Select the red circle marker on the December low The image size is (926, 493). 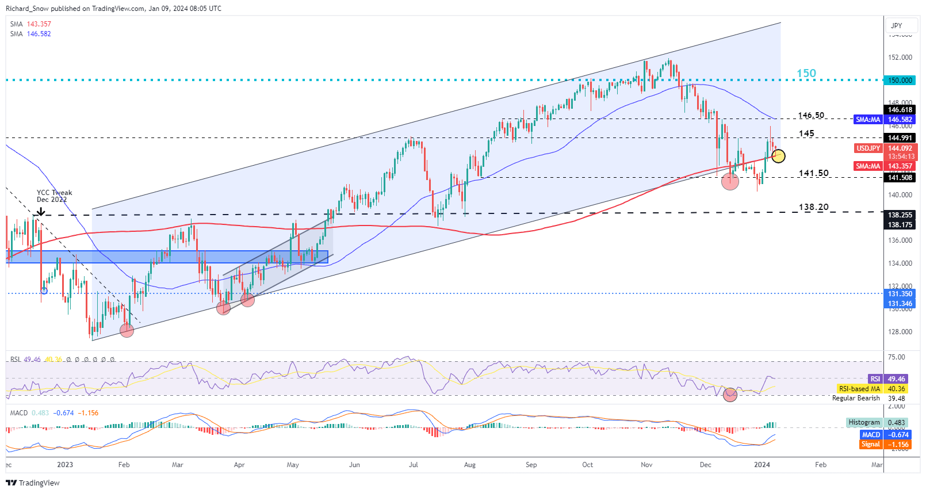(730, 182)
